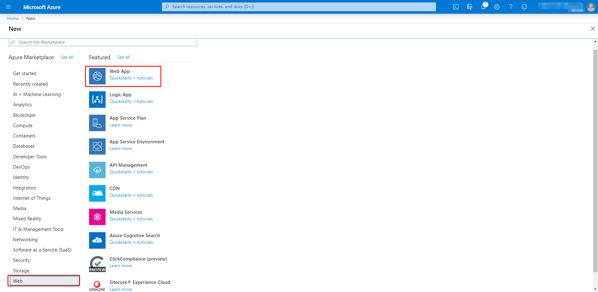Open the feedback smiley icon
598x292 pixels.
tap(524, 7)
